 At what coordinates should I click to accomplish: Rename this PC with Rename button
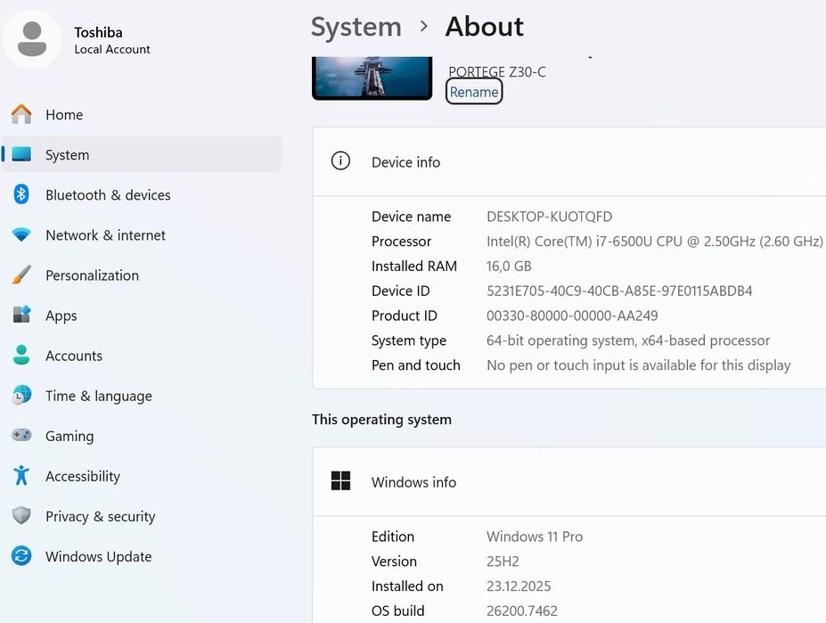click(474, 92)
